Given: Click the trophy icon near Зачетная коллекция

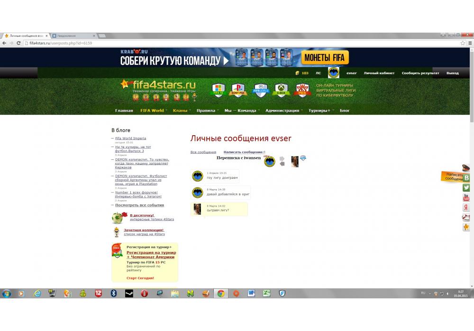Looking at the screenshot, I should point(117,232).
